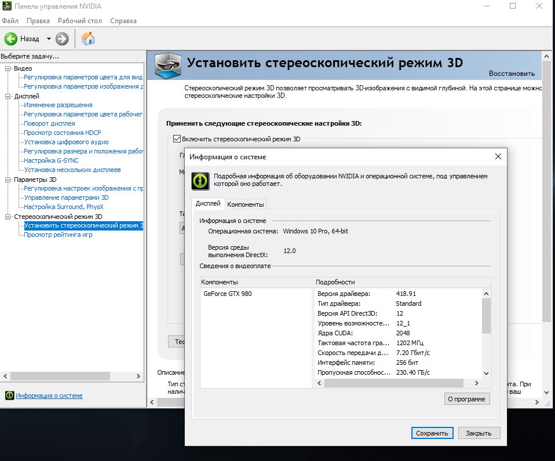Toggle Включить стереоскопический режим 3D checkbox
Screen dimensions: 555x461
[x=177, y=138]
